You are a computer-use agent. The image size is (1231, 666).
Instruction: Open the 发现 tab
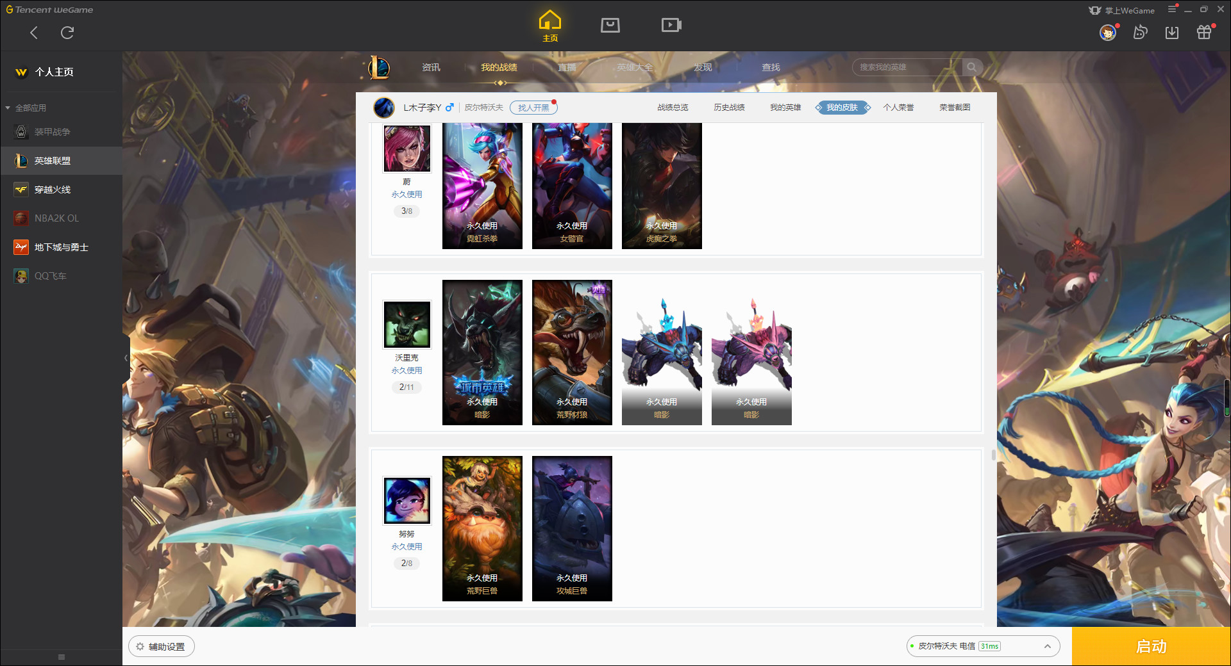coord(703,67)
